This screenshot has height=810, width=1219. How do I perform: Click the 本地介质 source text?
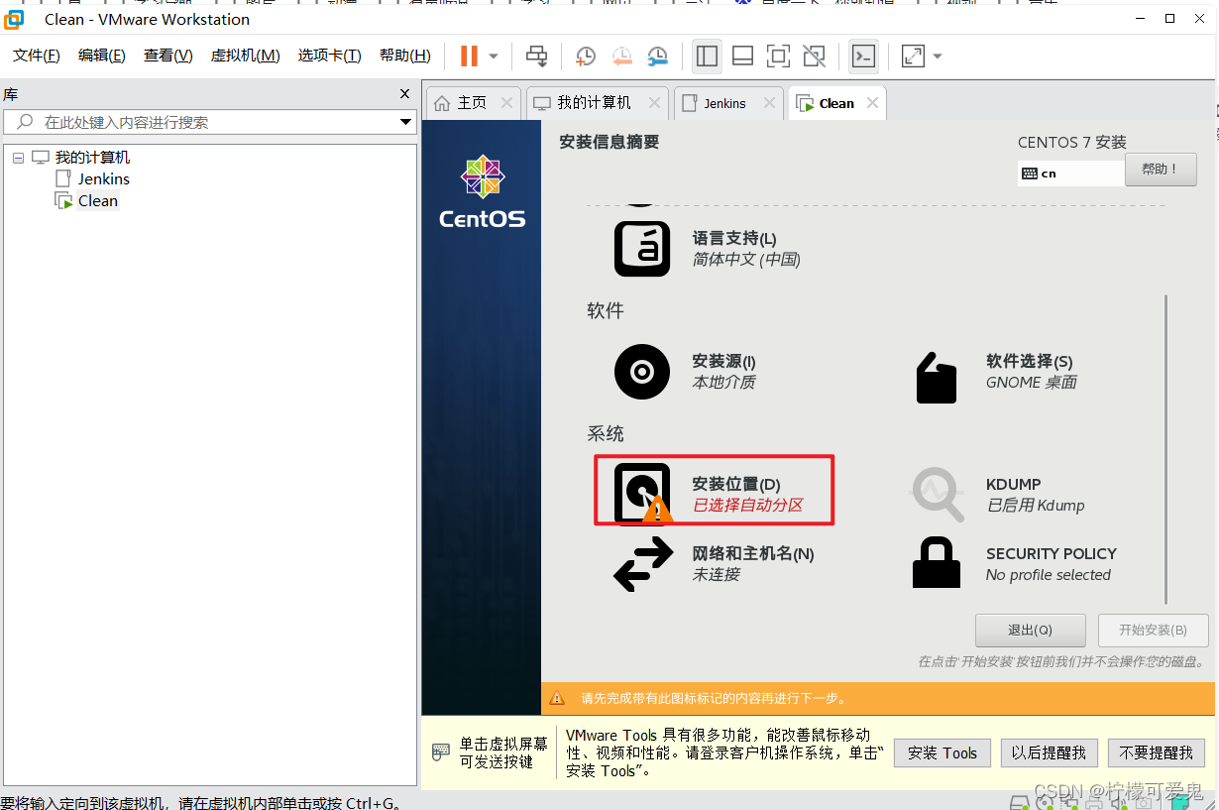click(723, 383)
